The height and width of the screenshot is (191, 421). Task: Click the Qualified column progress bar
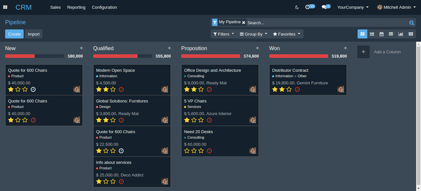(123, 56)
